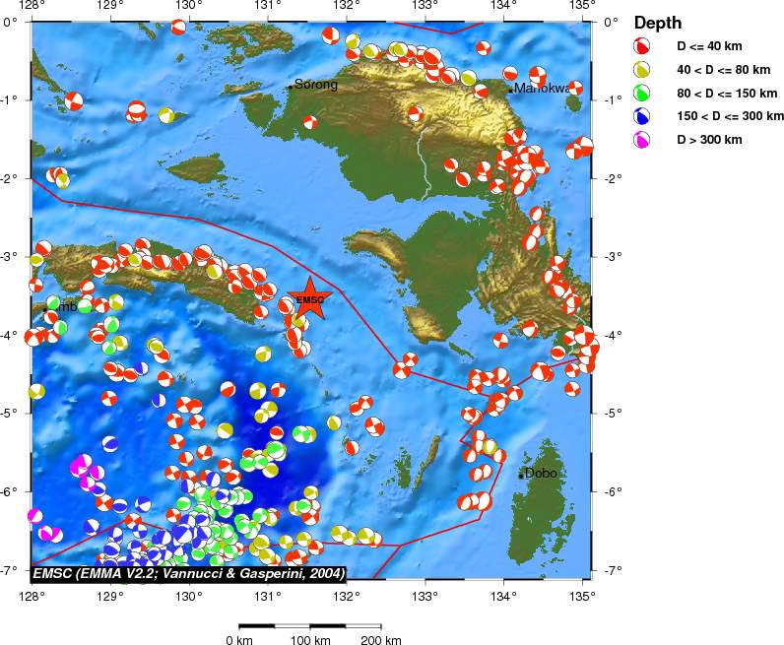Click the Sorong city label
784x645 pixels.
tap(316, 85)
